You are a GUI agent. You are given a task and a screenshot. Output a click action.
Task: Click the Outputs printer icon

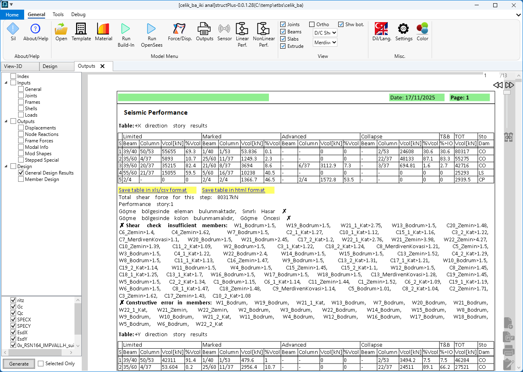tap(204, 29)
